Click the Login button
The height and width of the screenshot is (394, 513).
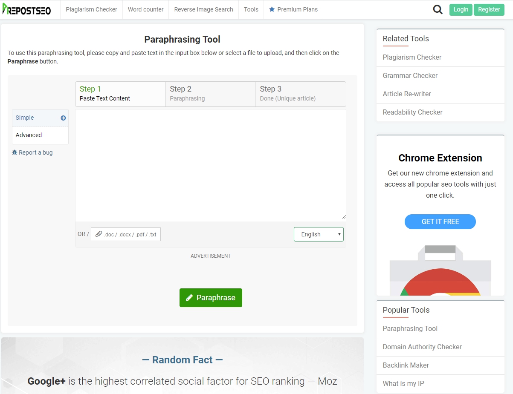click(461, 9)
